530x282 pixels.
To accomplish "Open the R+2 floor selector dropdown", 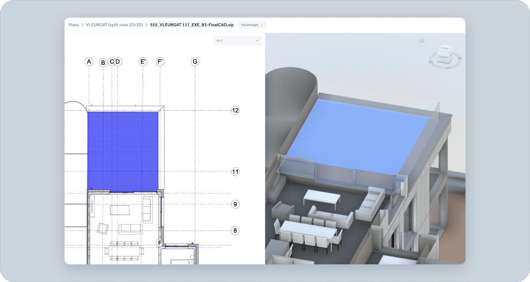I will click(237, 41).
